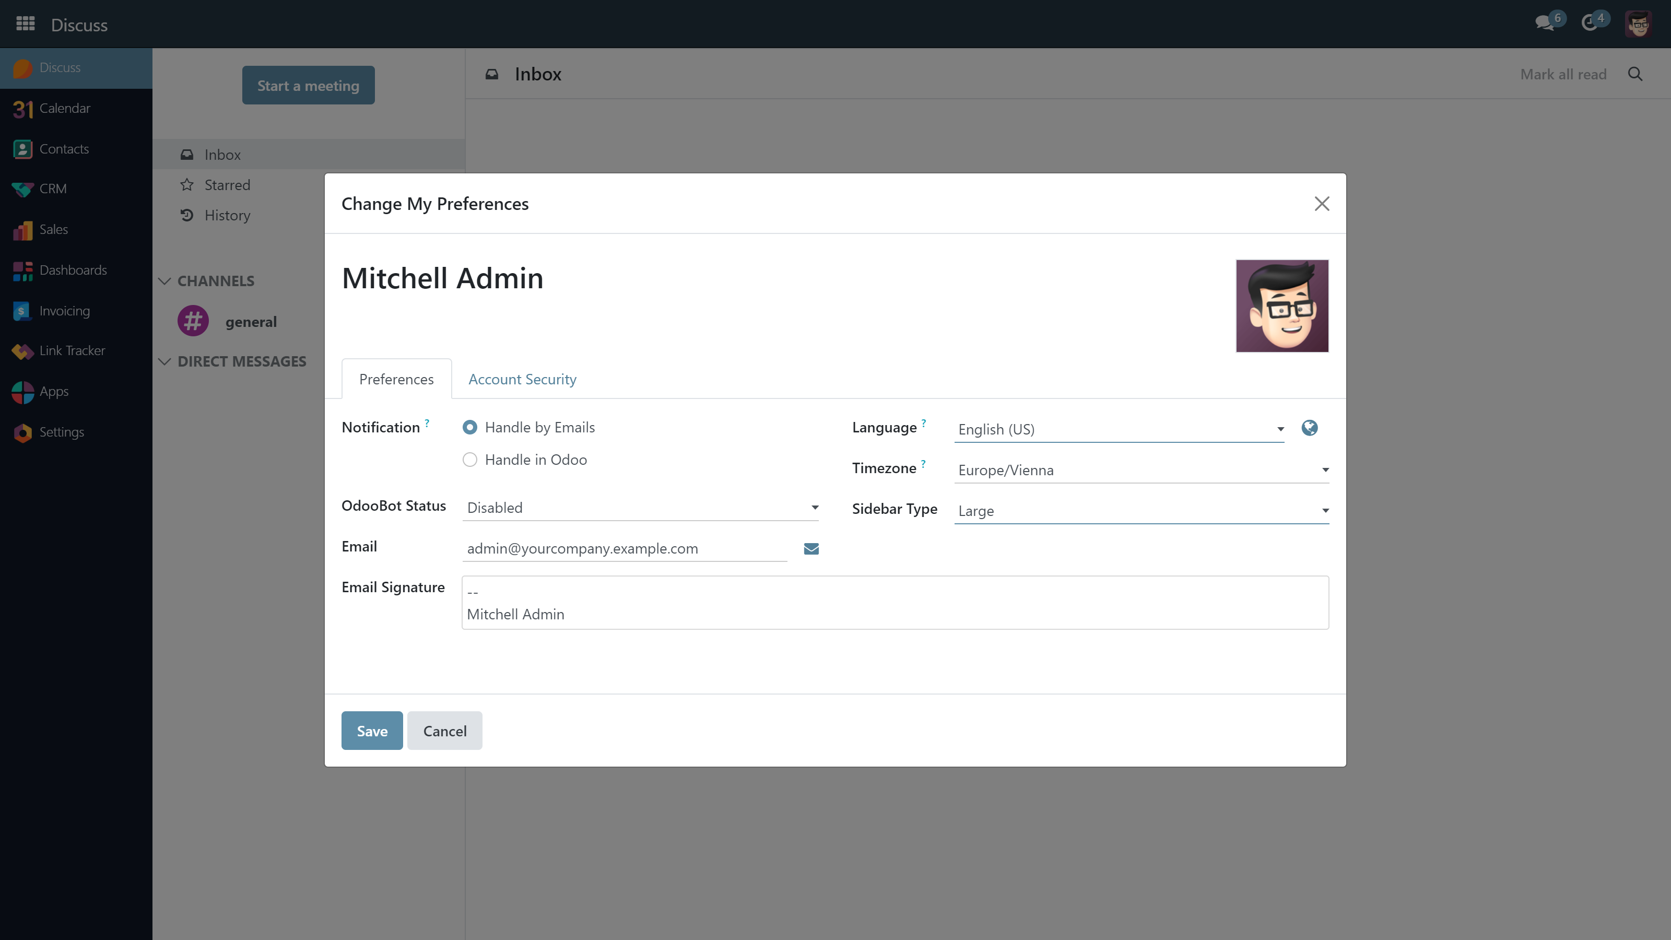Open the Sidebar Type dropdown
This screenshot has width=1671, height=940.
[x=1140, y=511]
